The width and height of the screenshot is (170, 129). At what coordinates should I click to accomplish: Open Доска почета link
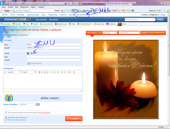click(x=48, y=24)
